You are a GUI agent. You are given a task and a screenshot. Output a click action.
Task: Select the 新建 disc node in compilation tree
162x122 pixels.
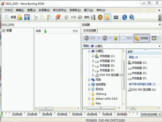coord(7,31)
